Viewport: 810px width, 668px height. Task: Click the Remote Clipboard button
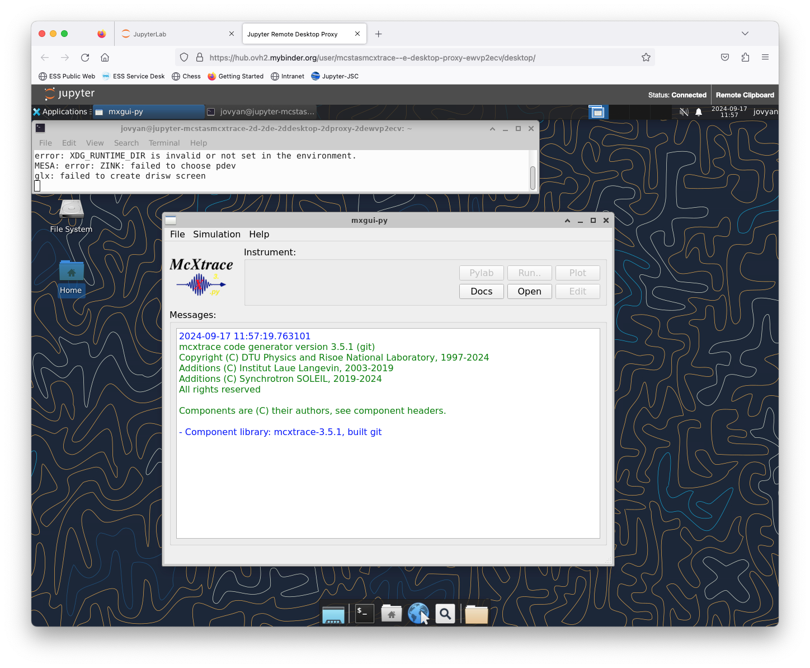click(x=745, y=95)
